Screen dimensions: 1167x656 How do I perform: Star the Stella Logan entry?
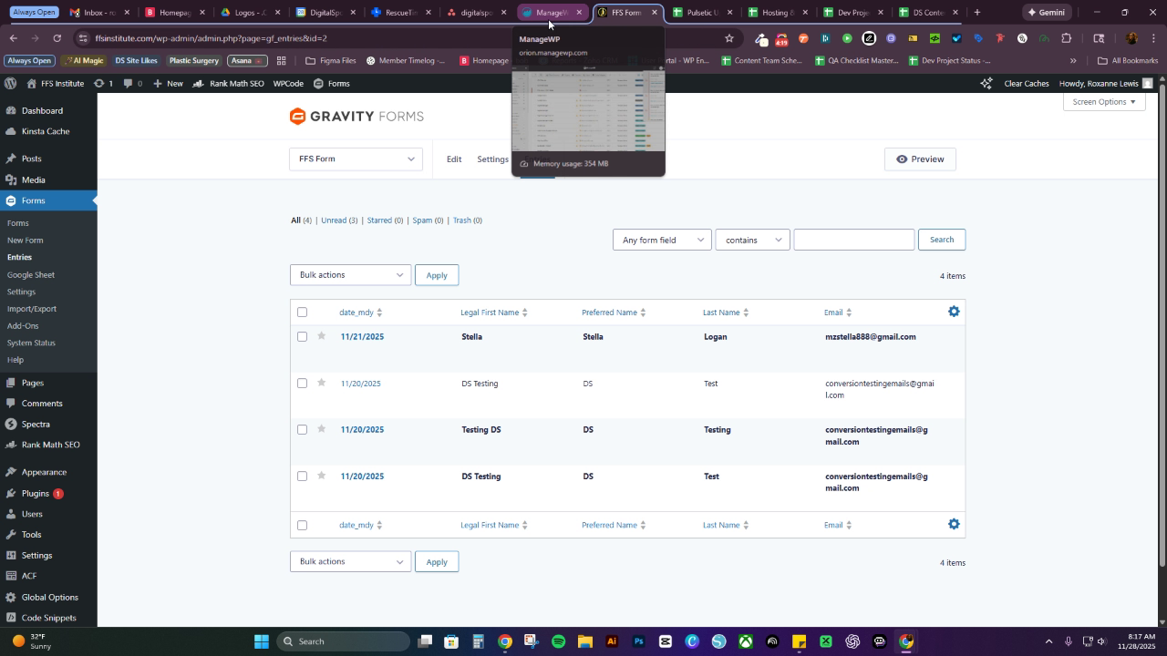(x=321, y=336)
